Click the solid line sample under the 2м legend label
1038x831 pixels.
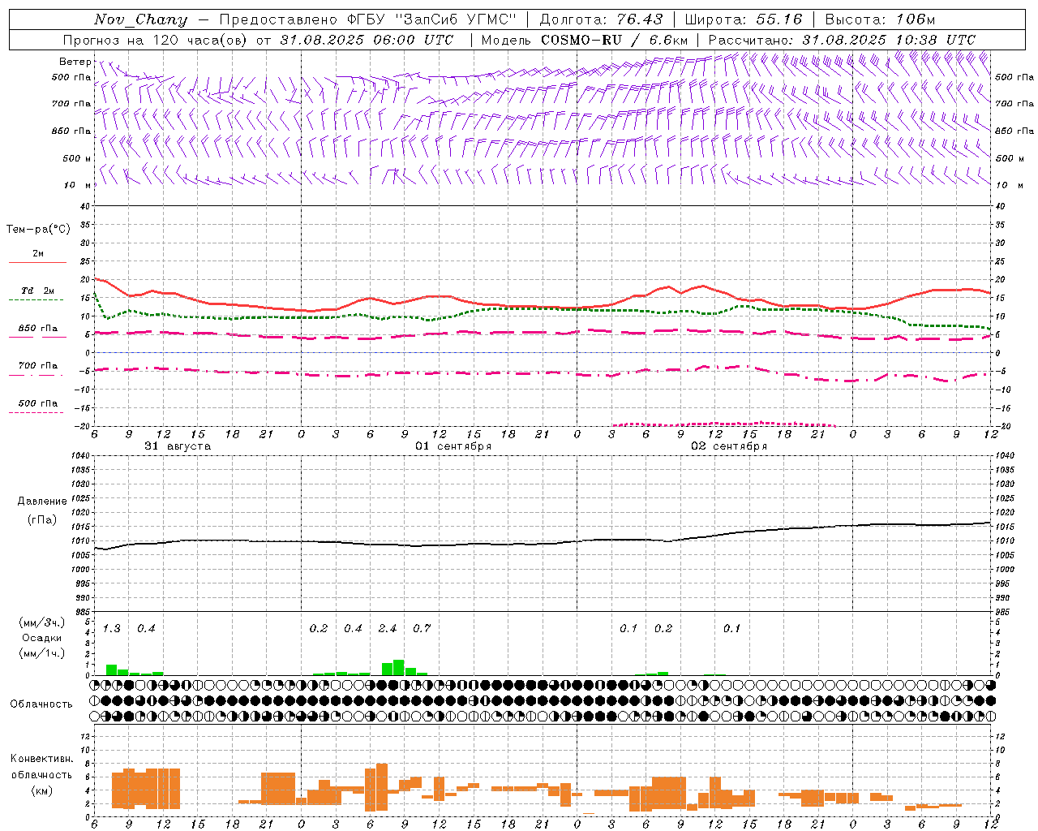37,262
